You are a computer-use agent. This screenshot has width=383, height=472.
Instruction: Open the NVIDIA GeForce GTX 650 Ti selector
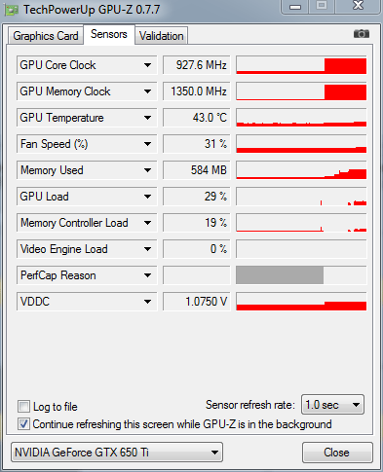117,453
